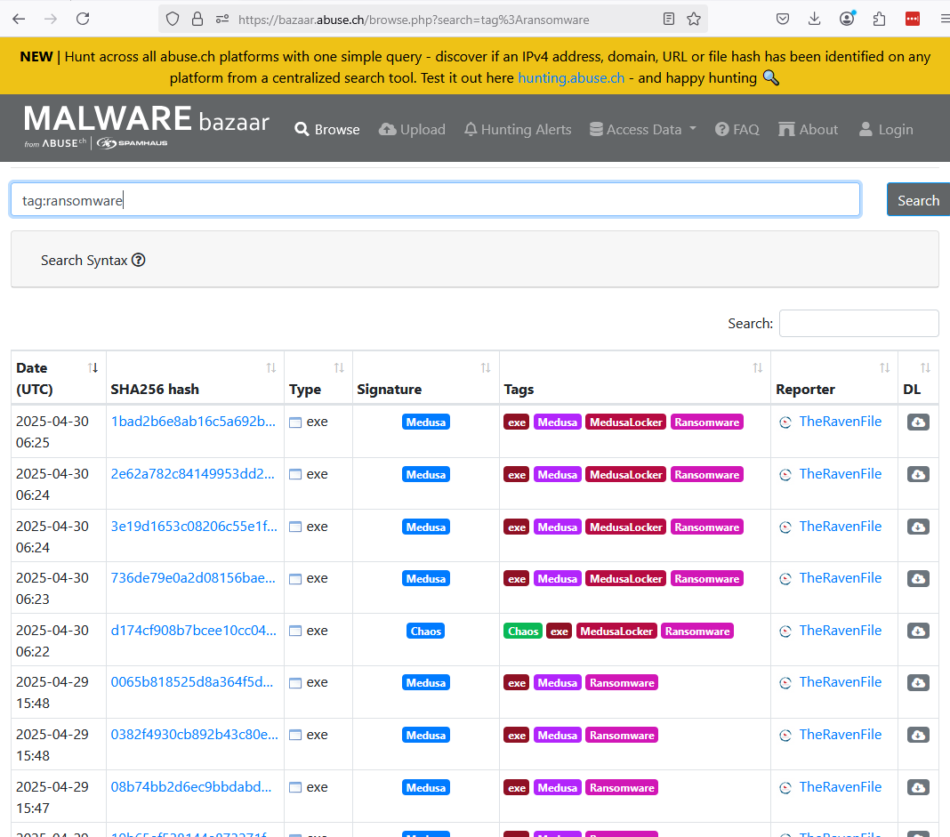
Task: Sort table by Tags column
Action: click(x=635, y=378)
